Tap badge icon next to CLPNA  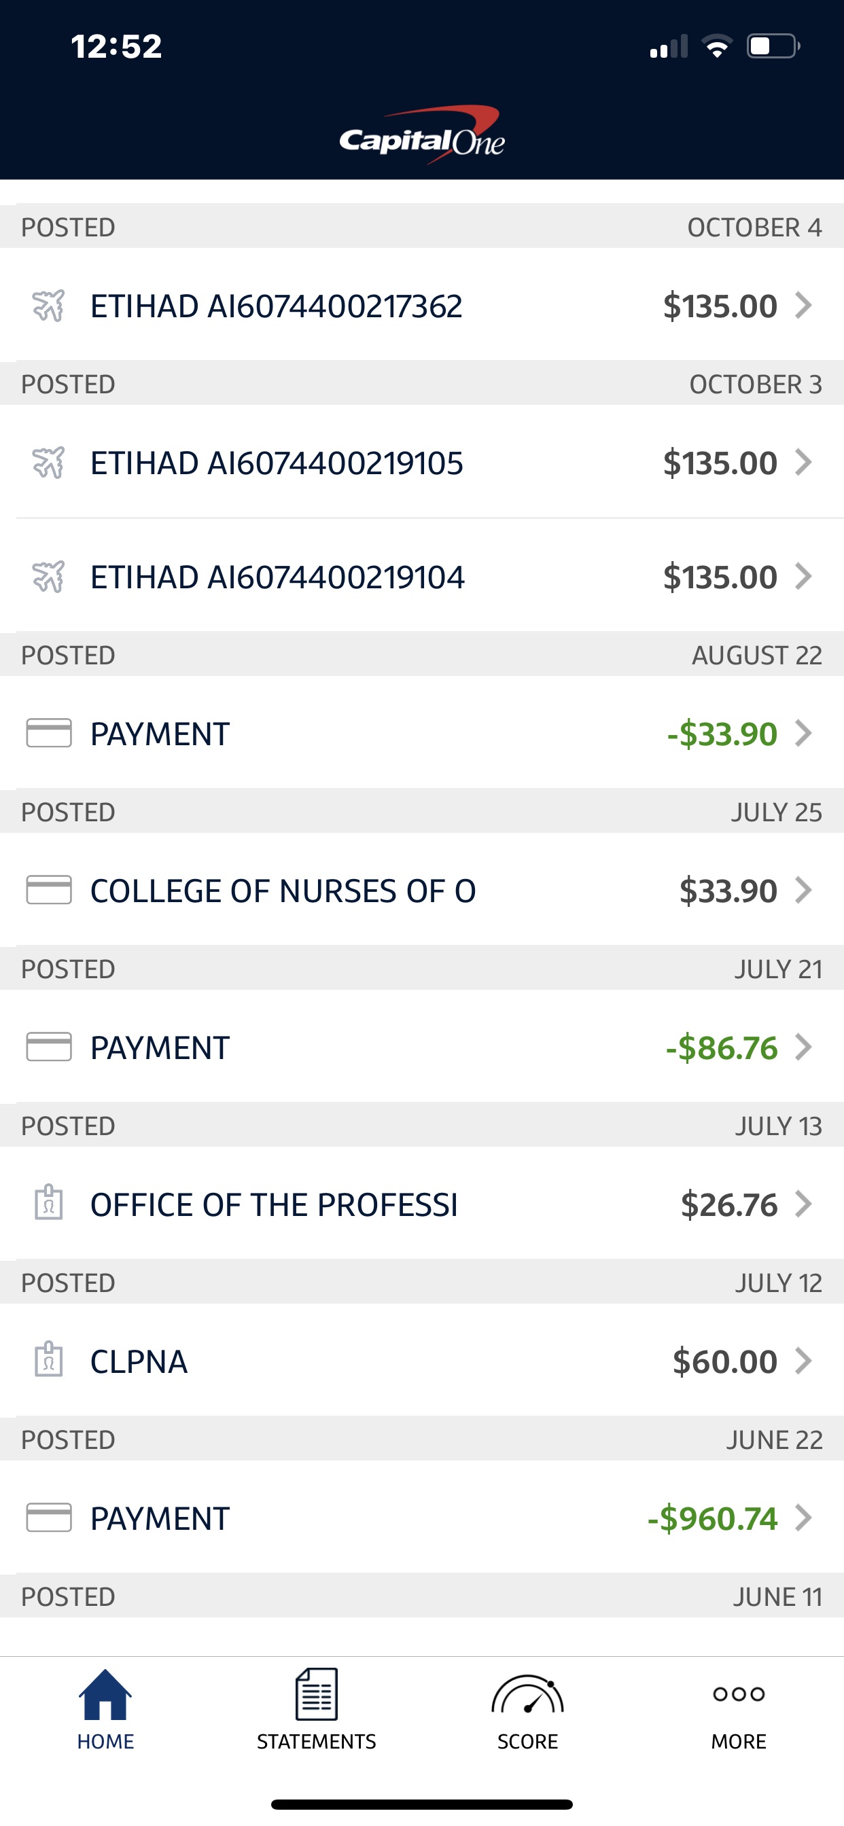(x=49, y=1360)
